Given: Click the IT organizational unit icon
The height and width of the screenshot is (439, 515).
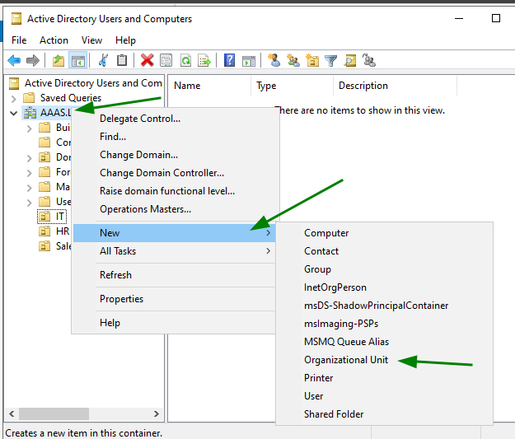Looking at the screenshot, I should [x=44, y=217].
